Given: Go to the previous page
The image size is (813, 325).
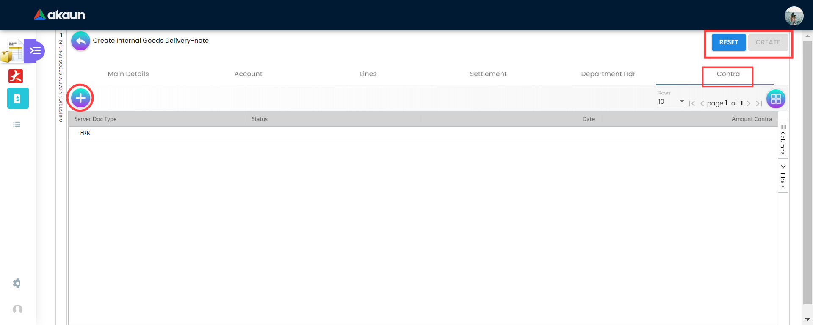Looking at the screenshot, I should click(x=702, y=103).
